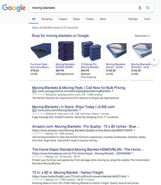This screenshot has width=161, height=185.
Task: Expand the Amazon result URL dropdown arrow
Action: [x=135, y=130]
